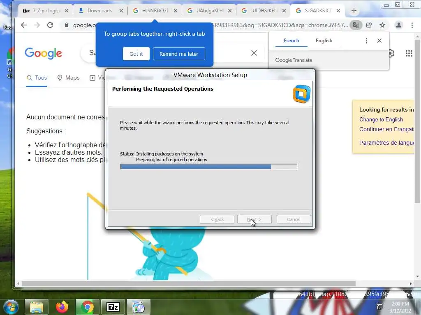Image resolution: width=421 pixels, height=315 pixels.
Task: Close the Downloads tab
Action: click(x=121, y=11)
